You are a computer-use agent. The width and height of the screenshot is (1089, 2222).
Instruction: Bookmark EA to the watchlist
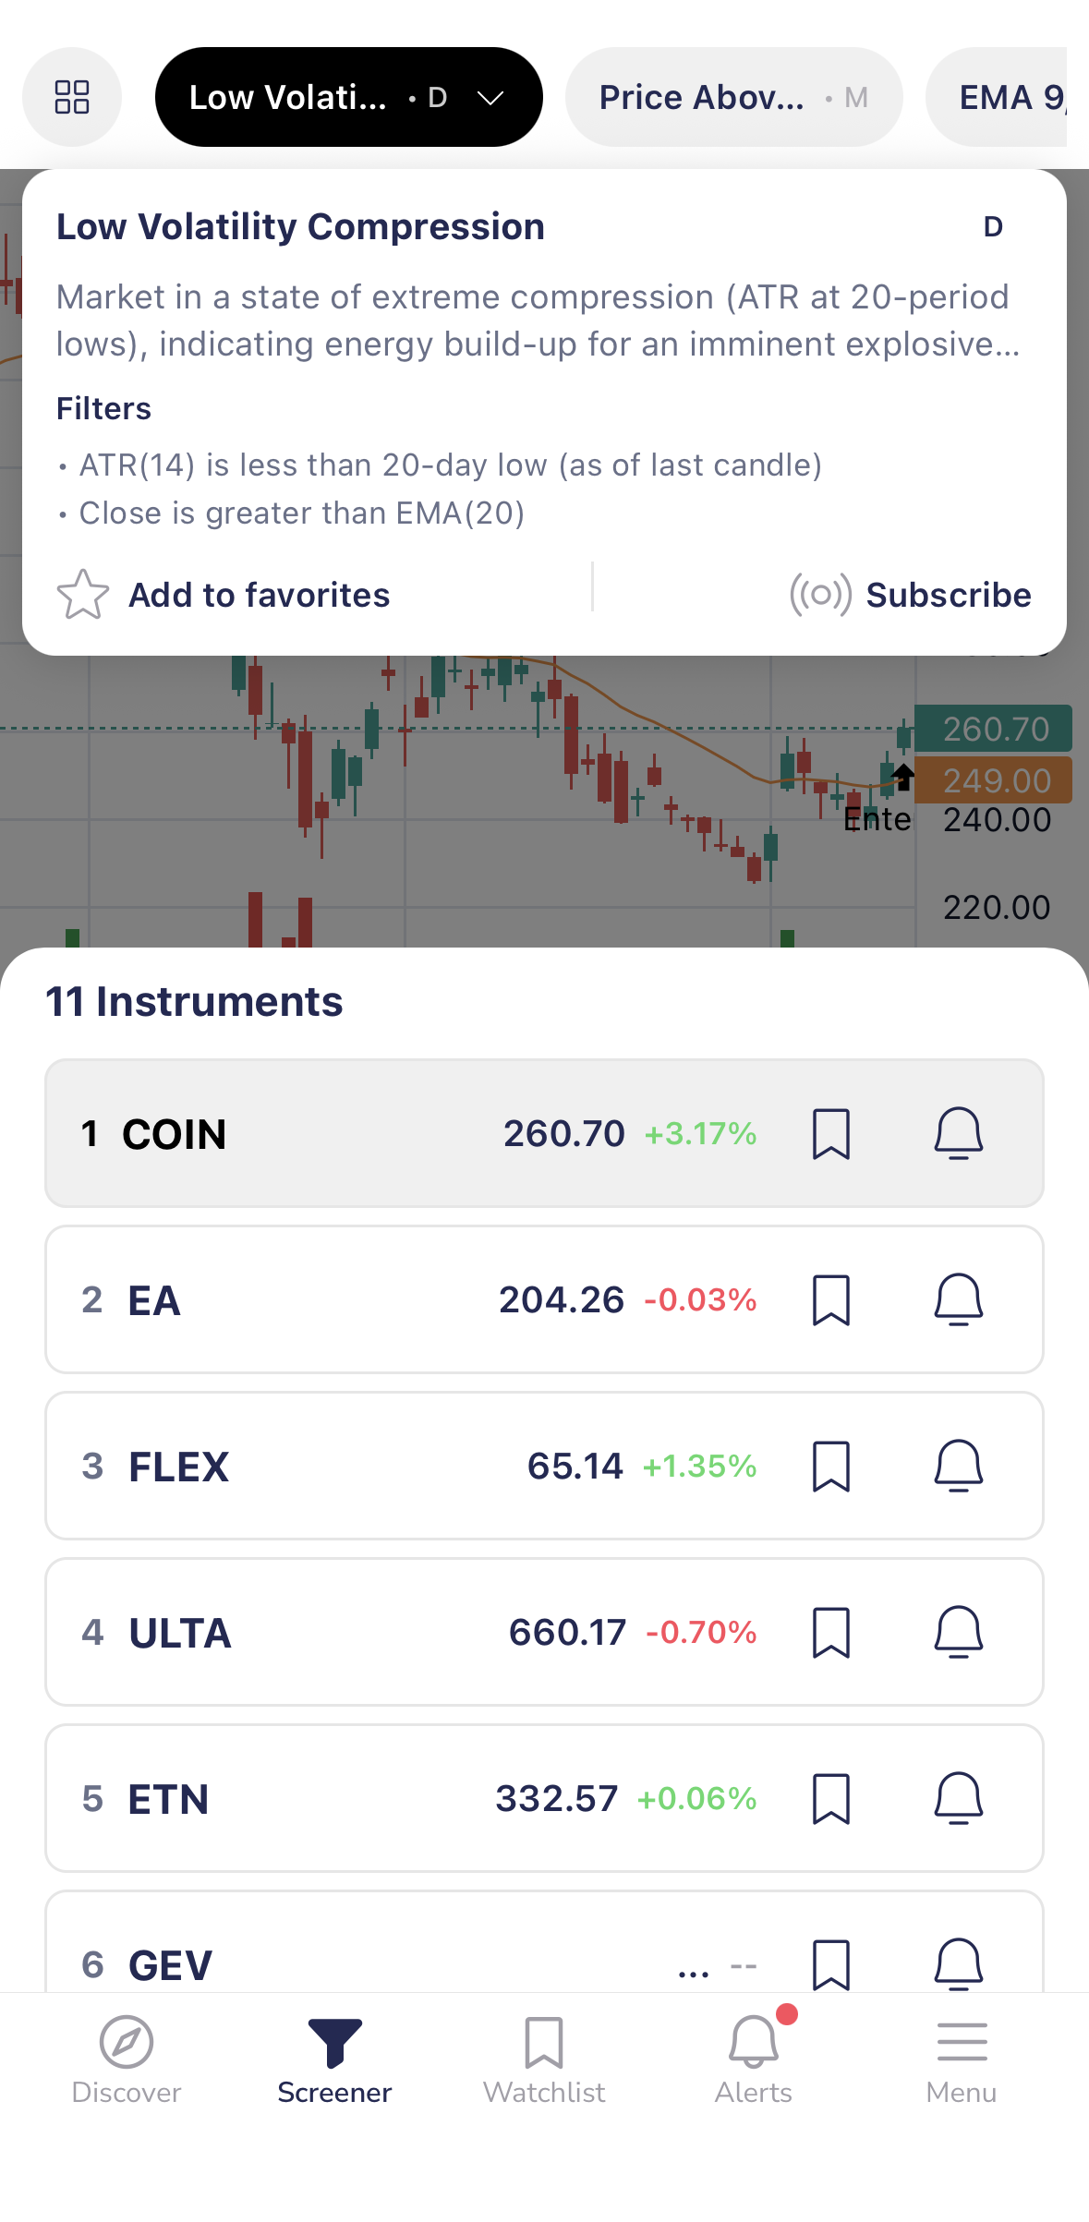point(830,1299)
